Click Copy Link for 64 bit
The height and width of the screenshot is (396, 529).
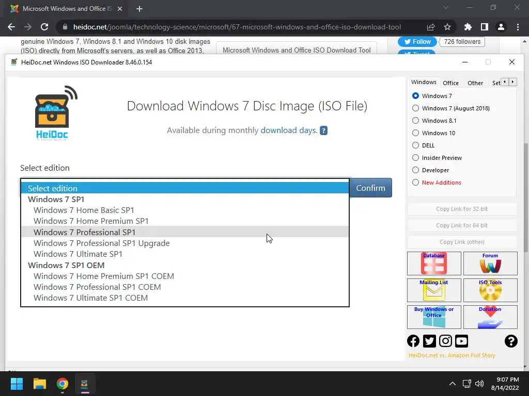click(x=462, y=225)
